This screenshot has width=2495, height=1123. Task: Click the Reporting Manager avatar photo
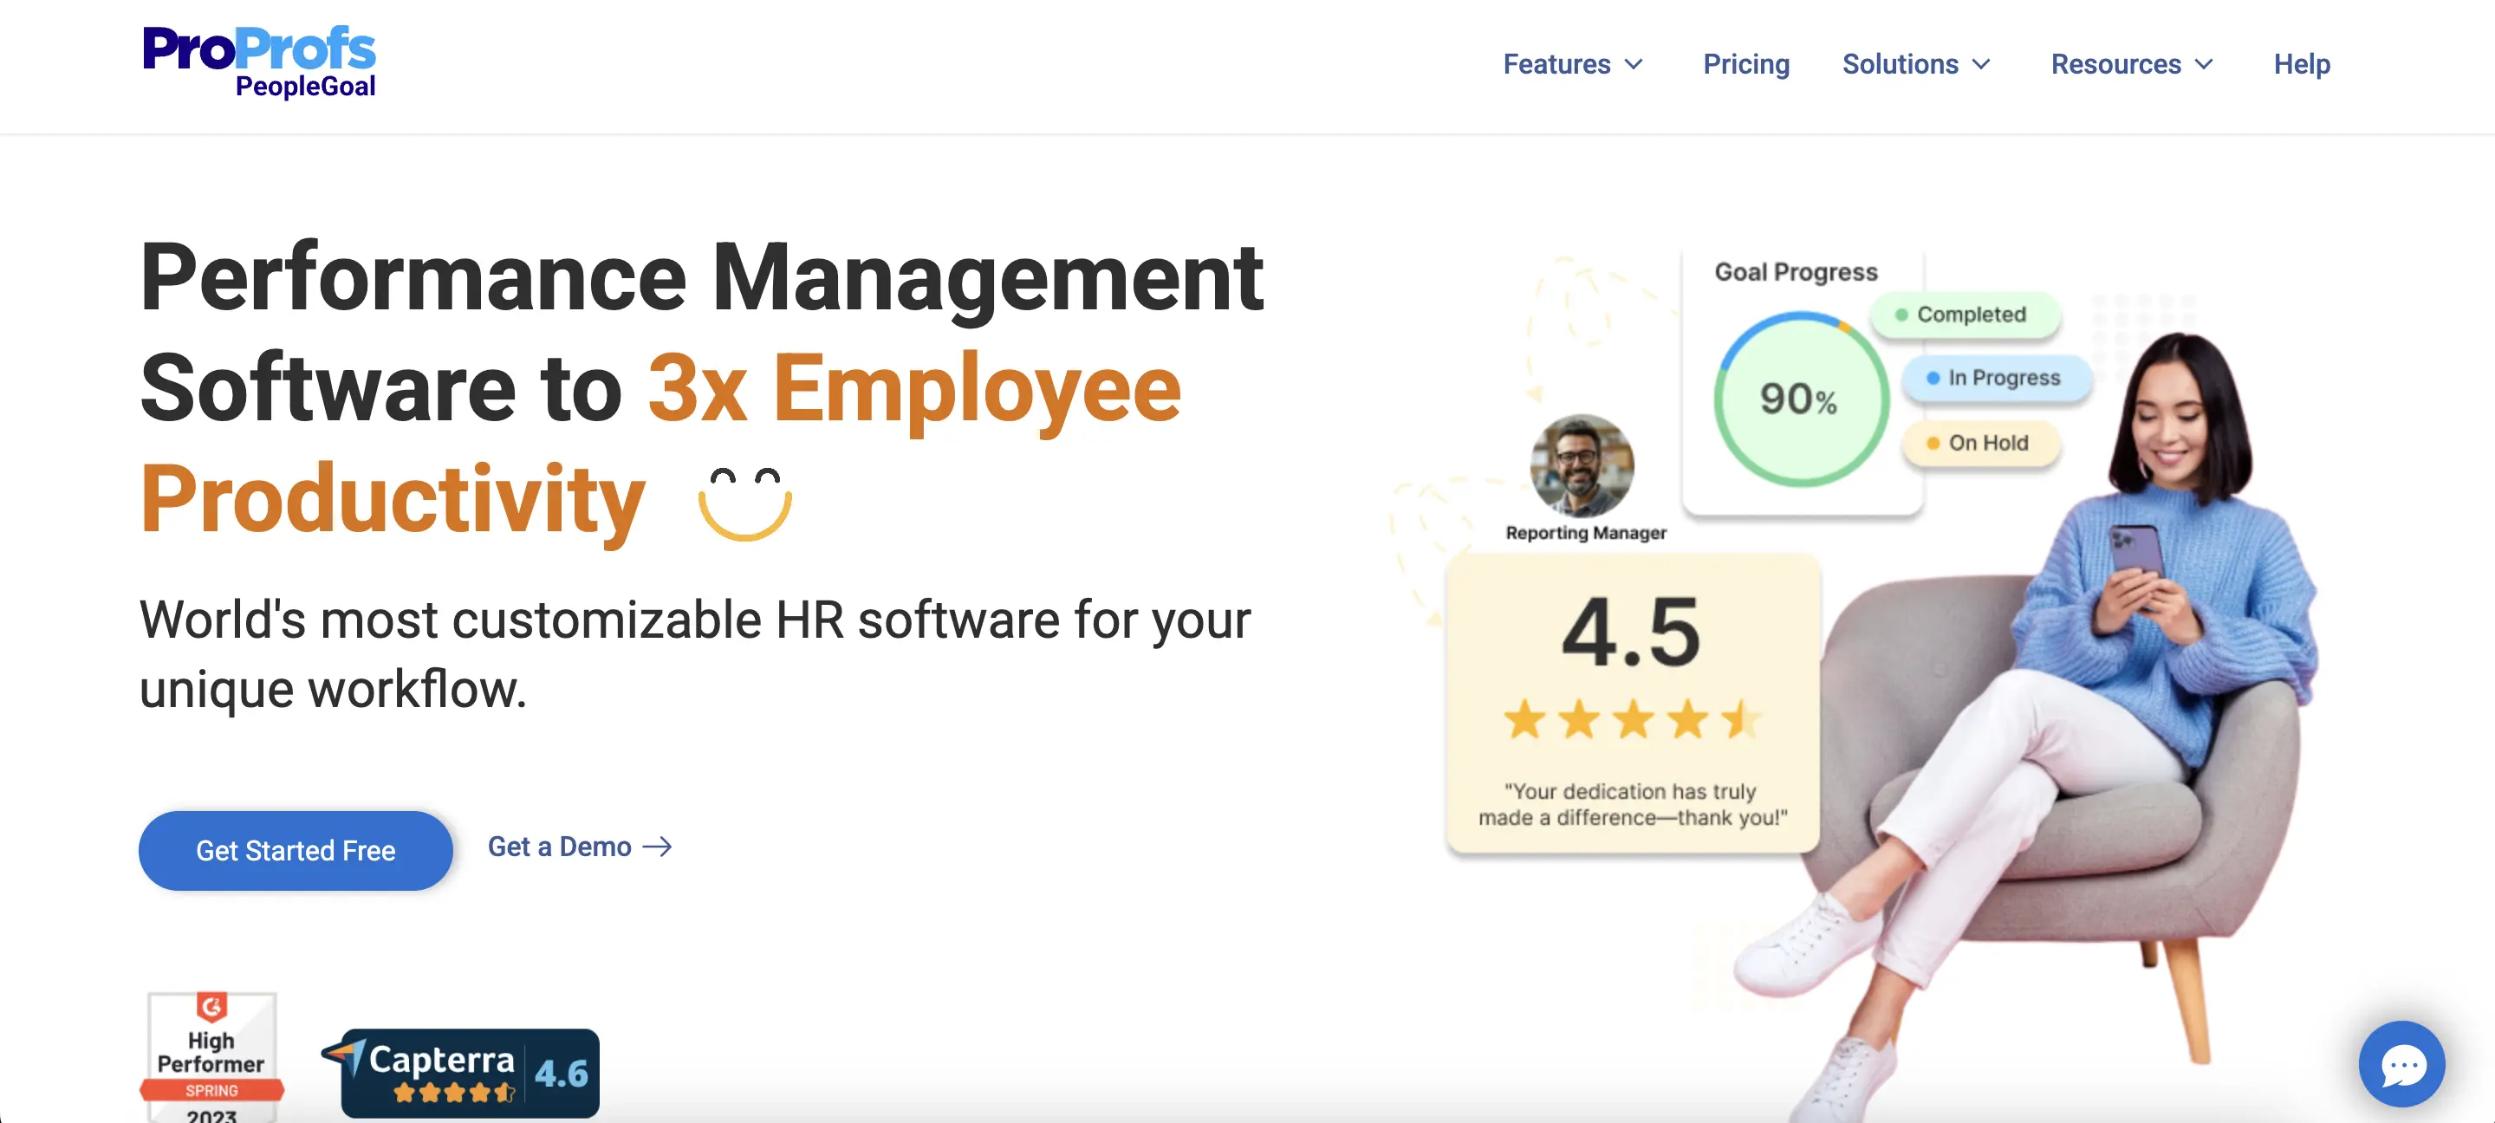[1582, 465]
